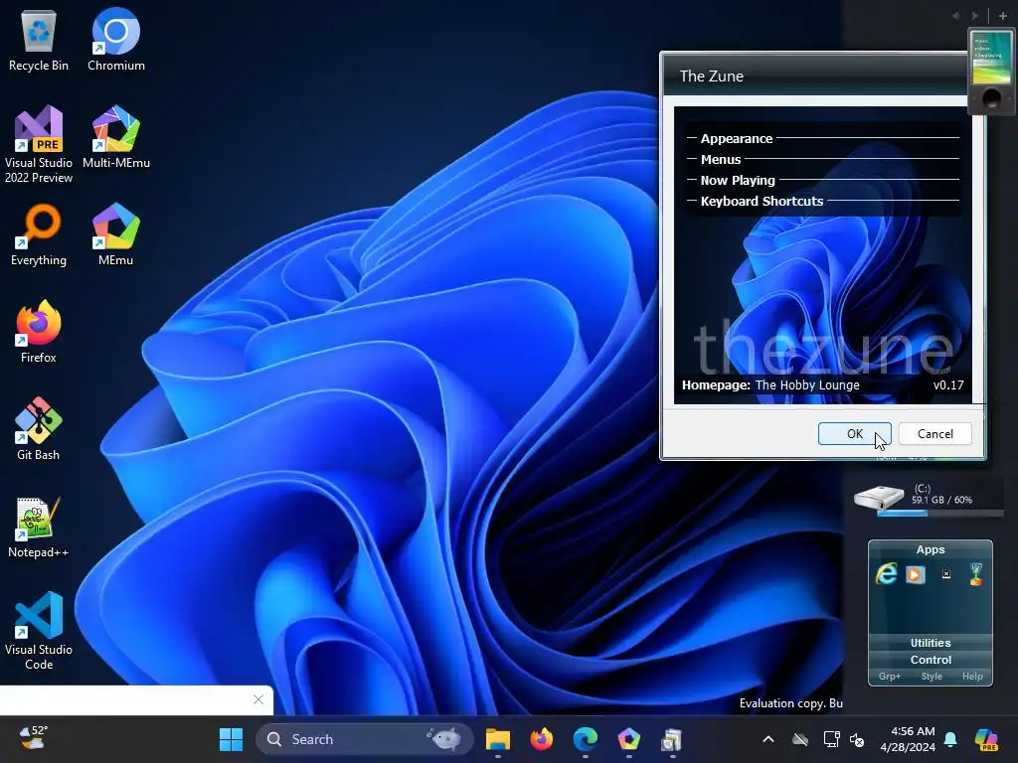Launch Chromium from the desktop
The image size is (1018, 763).
coord(115,40)
